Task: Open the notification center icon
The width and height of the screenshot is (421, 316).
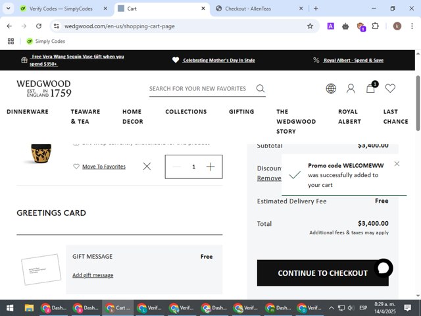Action: pyautogui.click(x=408, y=308)
